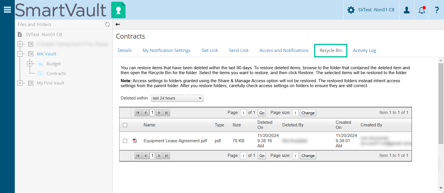Screen dimensions: 444x193
Task: Select My First Vault in tree
Action: [50, 83]
